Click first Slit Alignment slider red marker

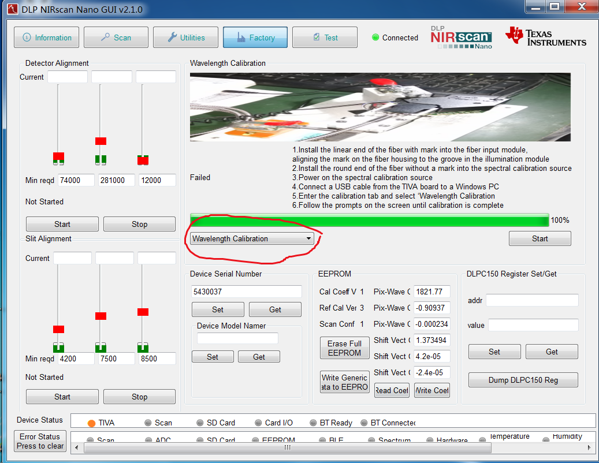pos(58,329)
